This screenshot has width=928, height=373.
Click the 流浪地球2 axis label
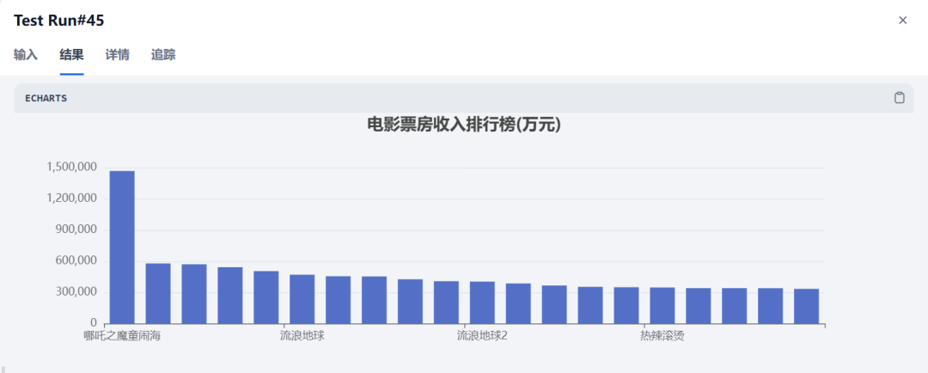coord(482,336)
